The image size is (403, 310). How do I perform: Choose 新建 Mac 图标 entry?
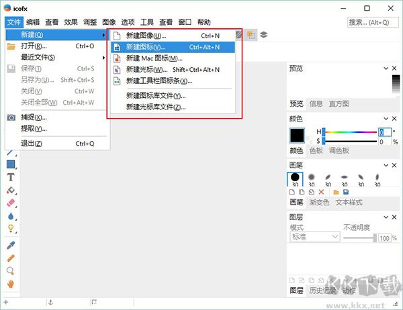[x=173, y=58]
